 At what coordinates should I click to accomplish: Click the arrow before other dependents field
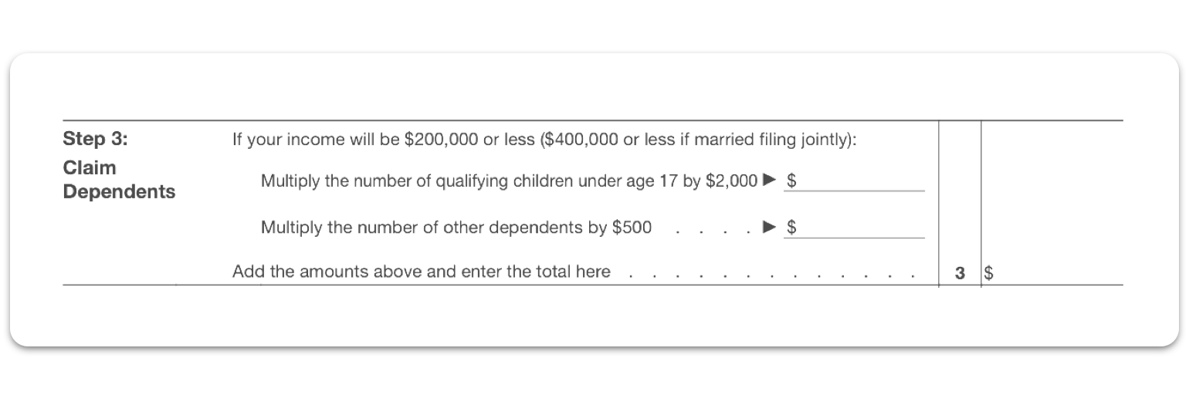768,227
